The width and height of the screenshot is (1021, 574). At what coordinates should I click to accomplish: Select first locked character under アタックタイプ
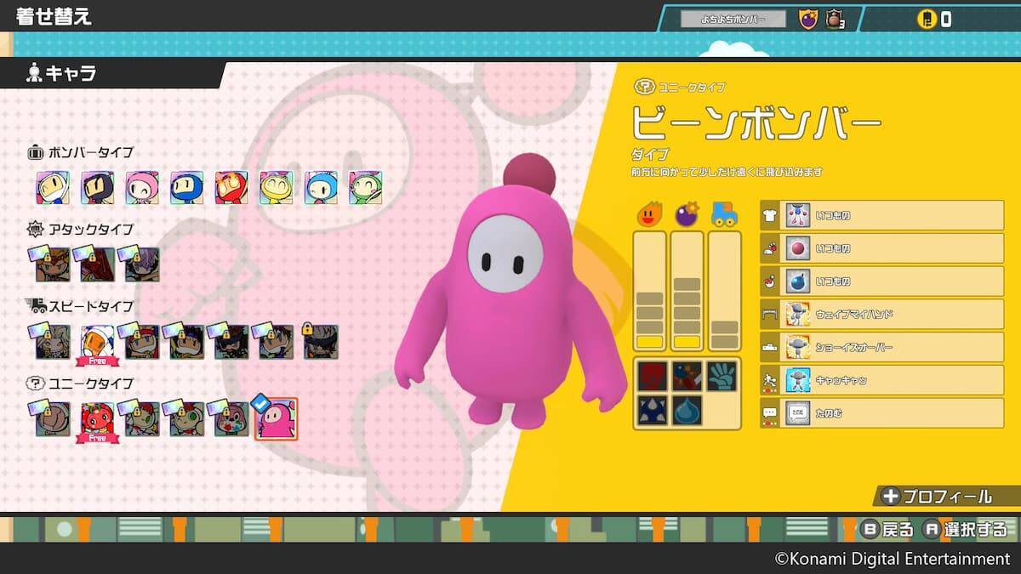[x=52, y=264]
